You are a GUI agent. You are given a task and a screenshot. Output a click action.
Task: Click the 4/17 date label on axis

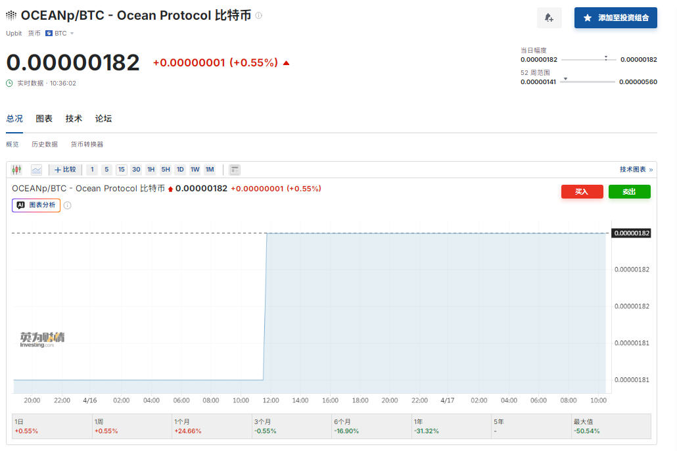pos(448,400)
